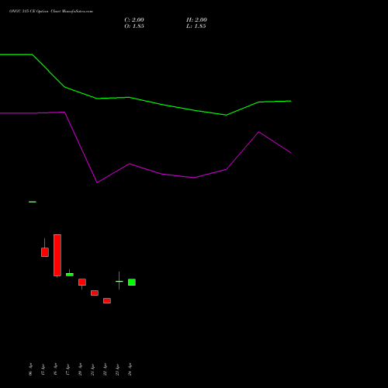Click the 23 Apr date axis label

pyautogui.click(x=117, y=369)
